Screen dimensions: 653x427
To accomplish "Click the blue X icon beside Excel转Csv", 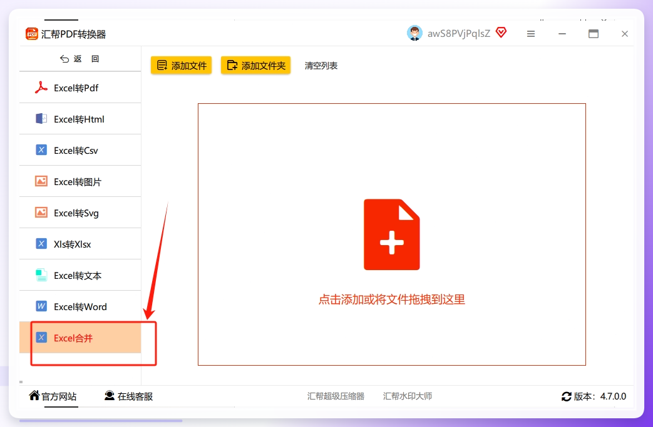I will [41, 150].
